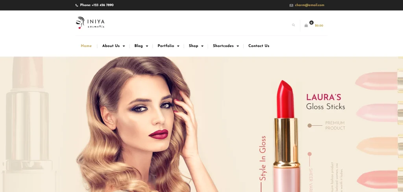Click the cart item count badge

pos(311,22)
